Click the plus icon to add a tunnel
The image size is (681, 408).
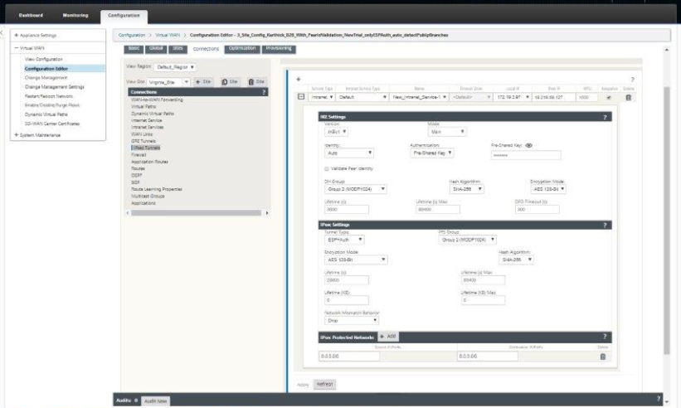[x=299, y=79]
